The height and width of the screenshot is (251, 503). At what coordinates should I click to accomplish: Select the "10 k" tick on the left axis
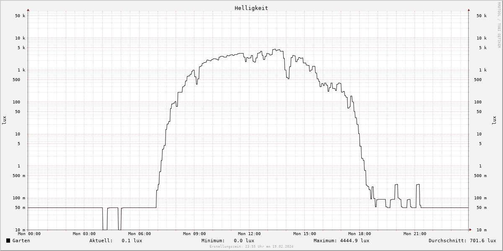(20, 38)
